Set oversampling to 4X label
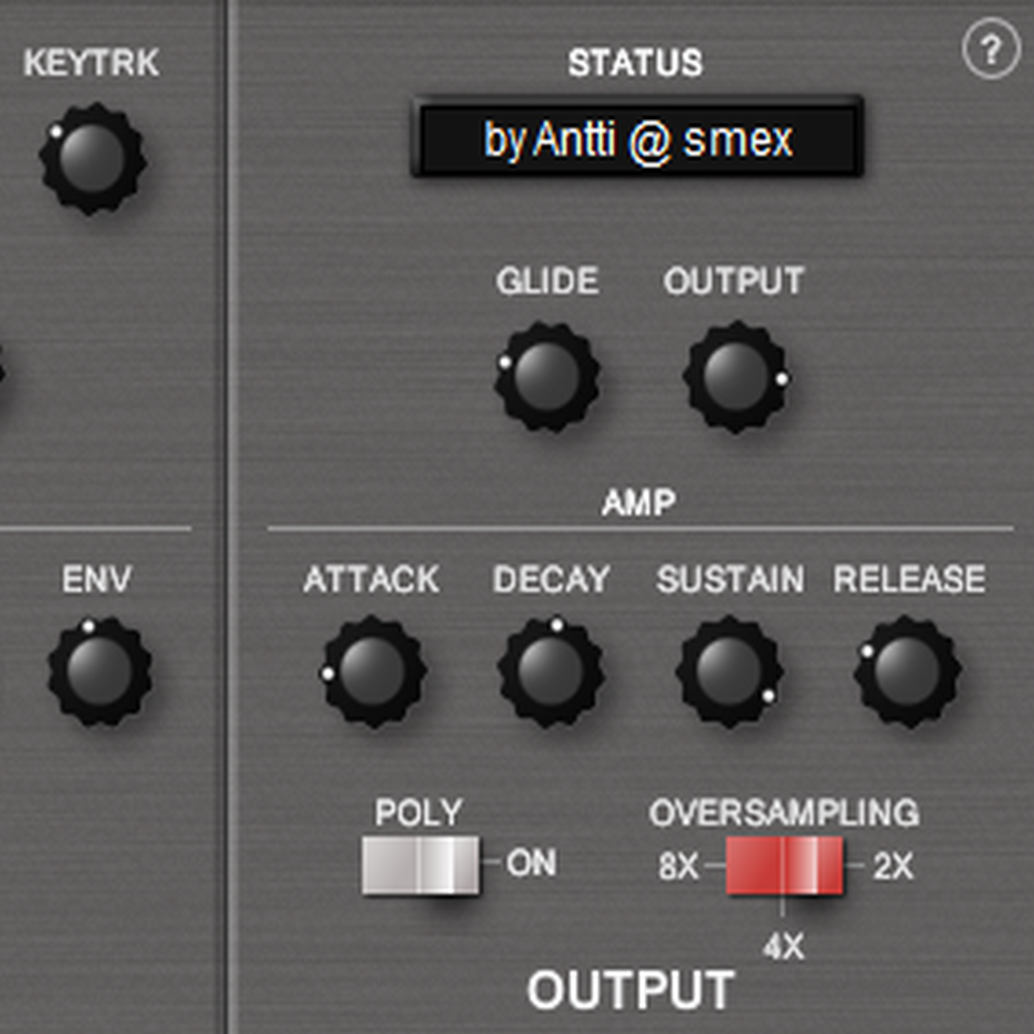Viewport: 1034px width, 1034px height. pyautogui.click(x=784, y=946)
